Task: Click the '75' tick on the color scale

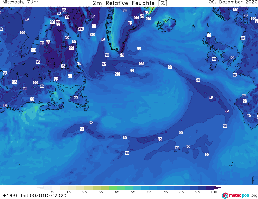Action: click(165, 192)
